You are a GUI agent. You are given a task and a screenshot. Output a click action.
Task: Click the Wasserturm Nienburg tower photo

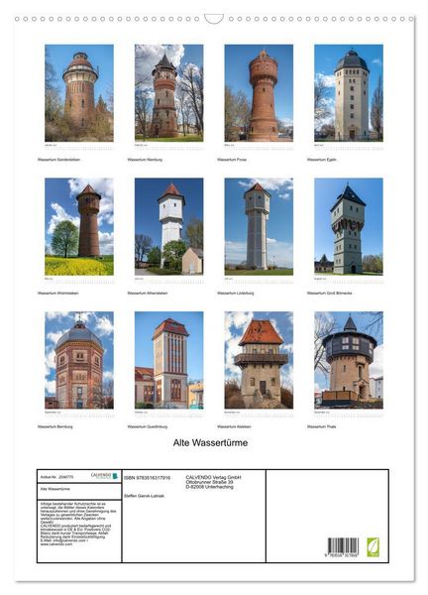pyautogui.click(x=168, y=93)
